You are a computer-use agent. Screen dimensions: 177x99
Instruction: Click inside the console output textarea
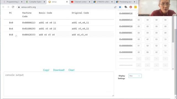click(59, 84)
